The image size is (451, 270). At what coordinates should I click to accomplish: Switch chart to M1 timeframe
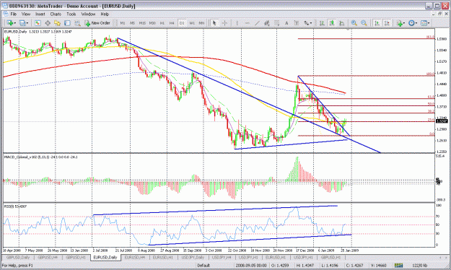point(123,23)
